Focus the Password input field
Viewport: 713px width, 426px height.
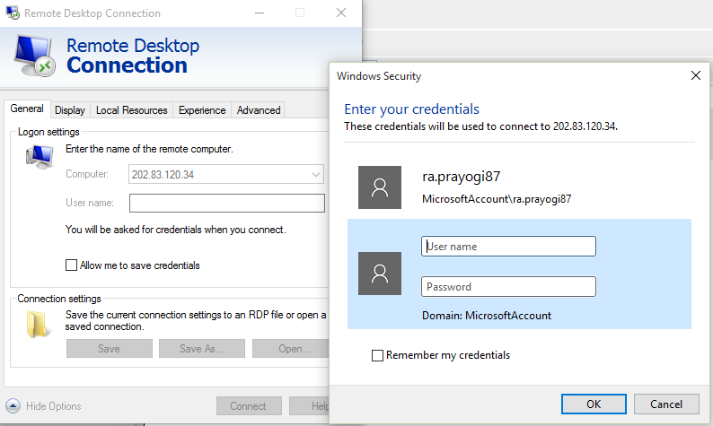point(508,287)
